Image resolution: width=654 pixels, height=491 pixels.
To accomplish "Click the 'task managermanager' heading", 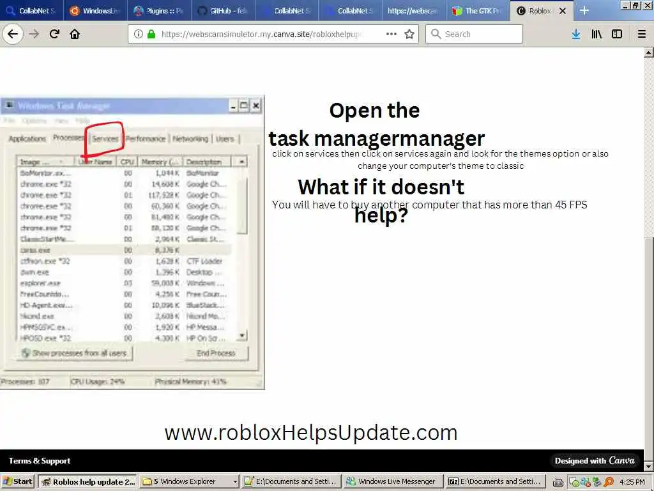I will click(x=377, y=138).
